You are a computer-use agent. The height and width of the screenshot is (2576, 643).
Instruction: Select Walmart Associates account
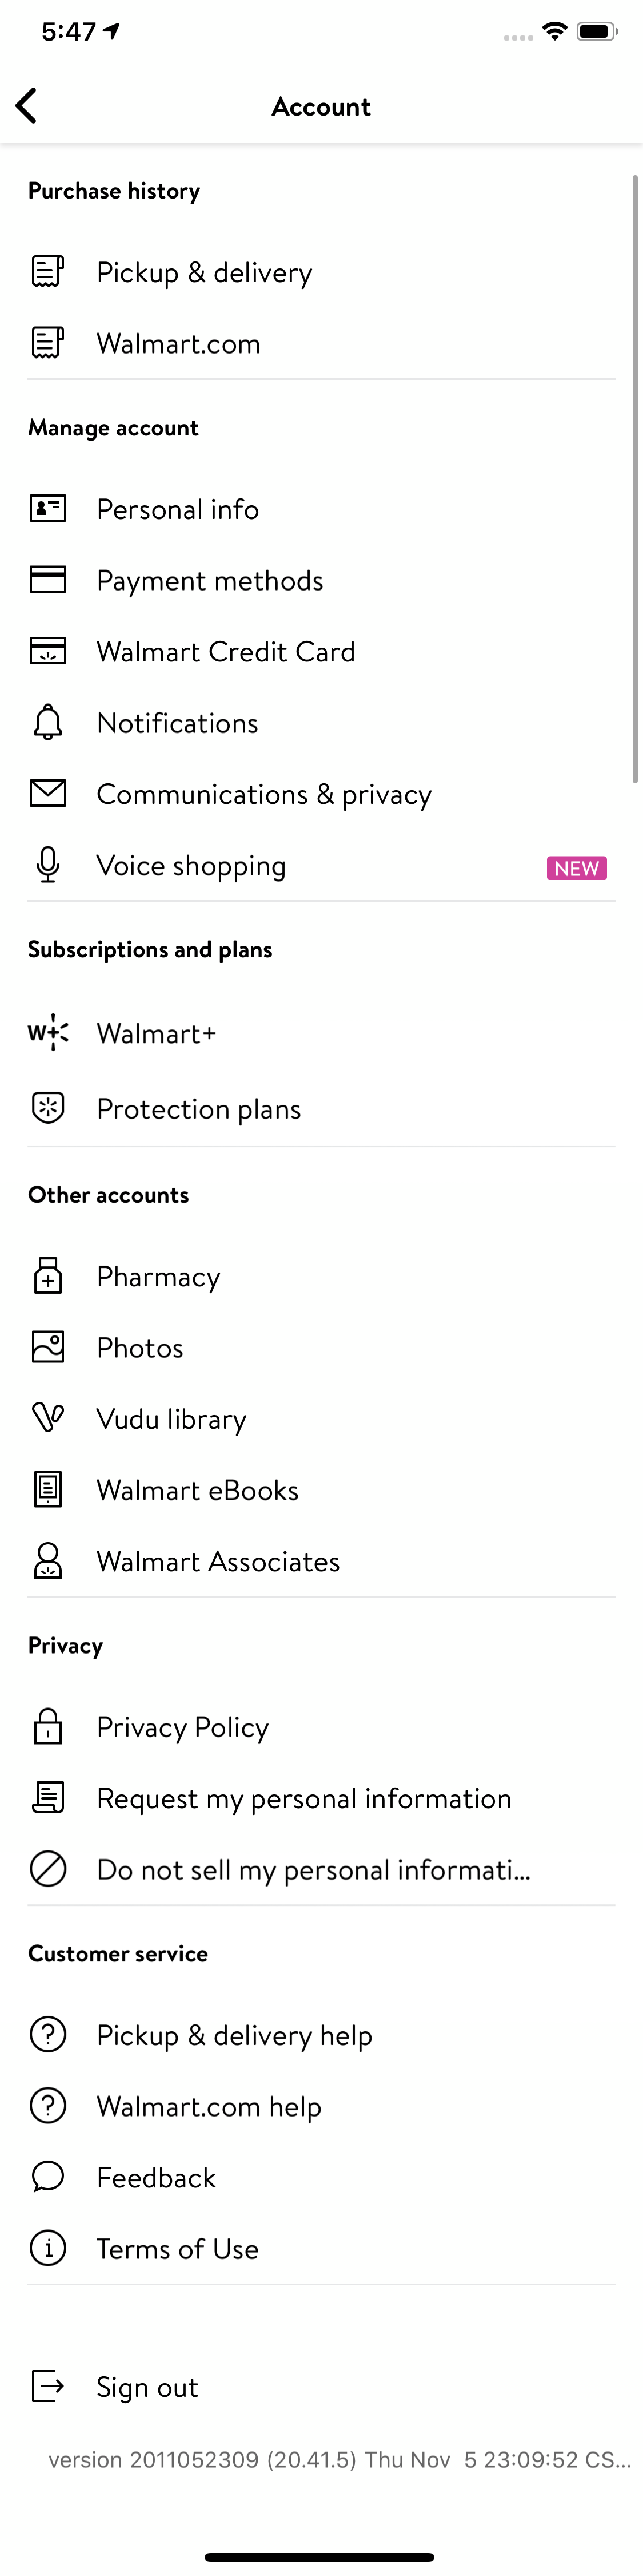point(218,1561)
